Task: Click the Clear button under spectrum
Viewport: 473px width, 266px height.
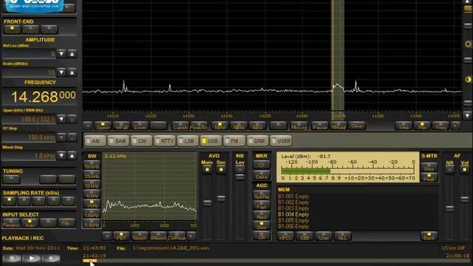Action: click(x=357, y=126)
